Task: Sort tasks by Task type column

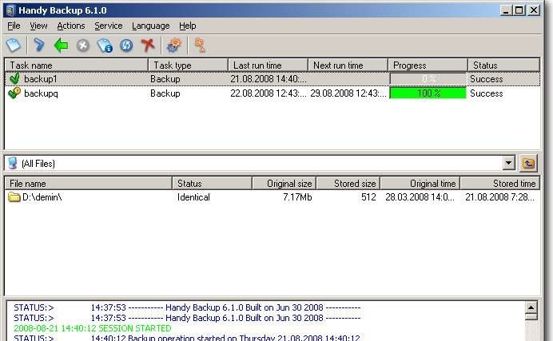Action: 189,65
